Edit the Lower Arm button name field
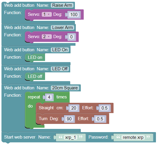Viewport: 158px width, 145px height. coord(63,28)
